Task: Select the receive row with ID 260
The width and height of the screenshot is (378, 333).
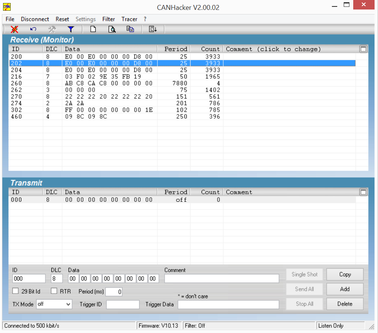Action: (x=182, y=83)
